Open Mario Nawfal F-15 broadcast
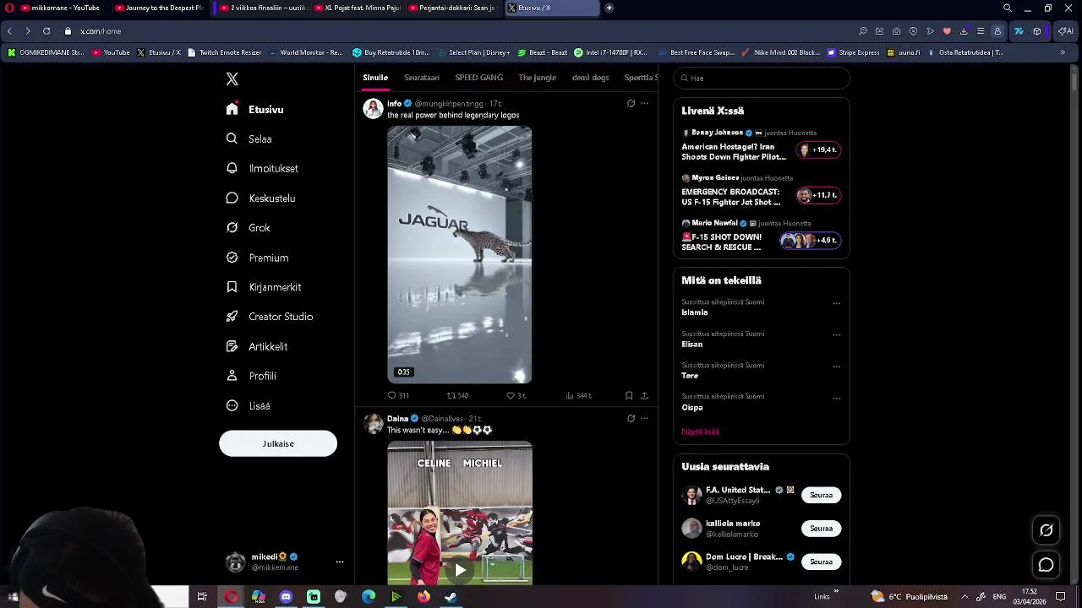Screen dimensions: 1082x608 tap(761, 236)
